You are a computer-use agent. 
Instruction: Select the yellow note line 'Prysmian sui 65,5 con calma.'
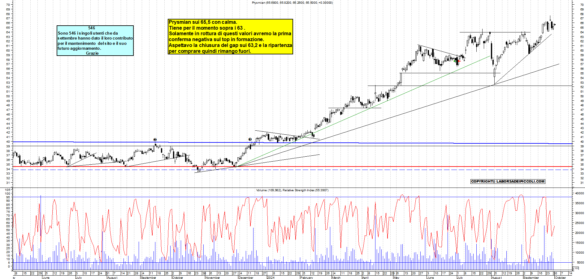(203, 22)
